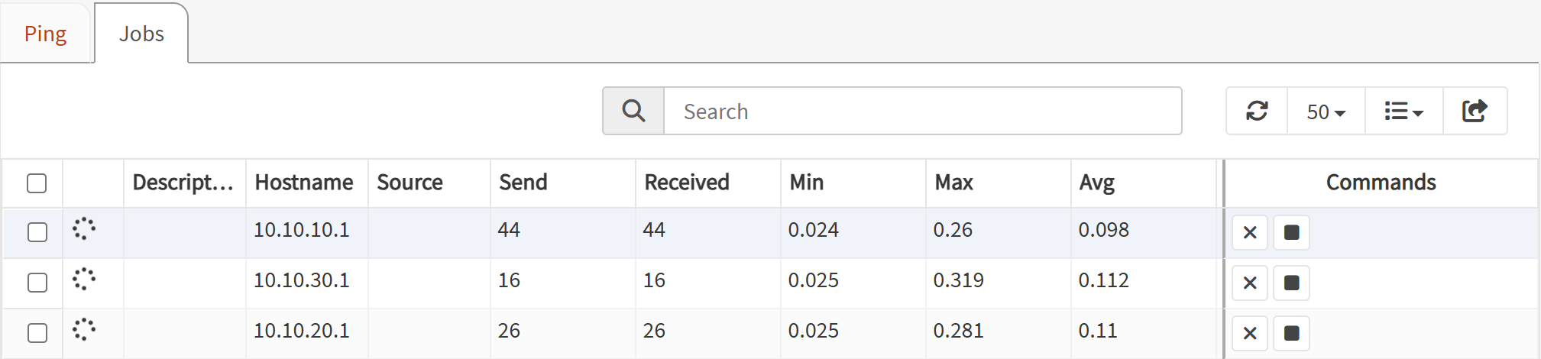This screenshot has width=1541, height=359.
Task: Tick the checkbox for 10.10.20.1
Action: point(37,333)
